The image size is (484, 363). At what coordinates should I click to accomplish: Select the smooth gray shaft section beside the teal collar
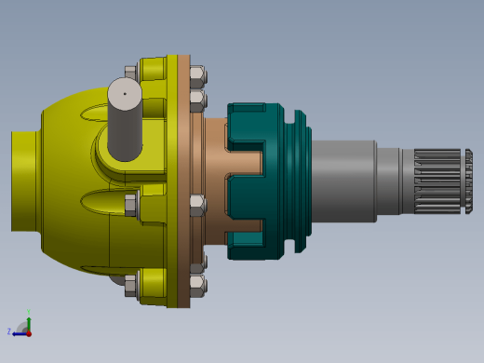pyautogui.click(x=343, y=181)
